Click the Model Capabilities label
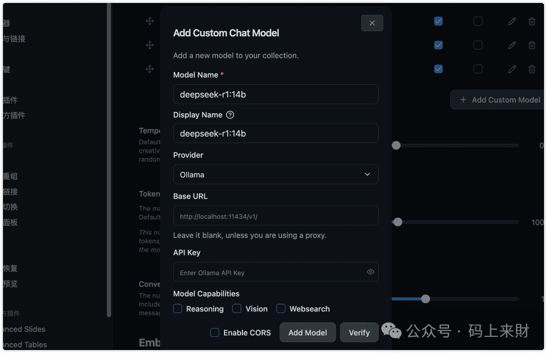547x353 pixels. (x=206, y=294)
